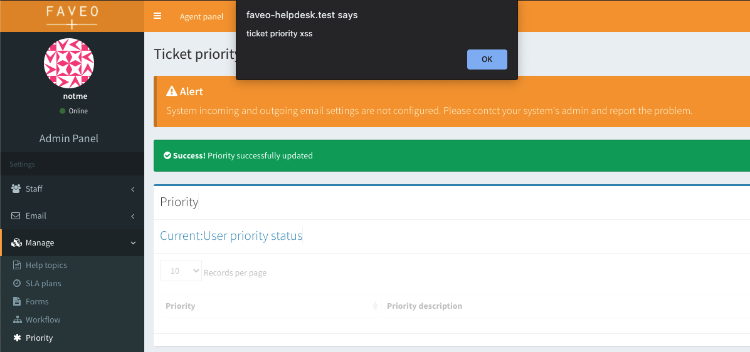Click the Email envelope icon
750x352 pixels.
pyautogui.click(x=16, y=215)
